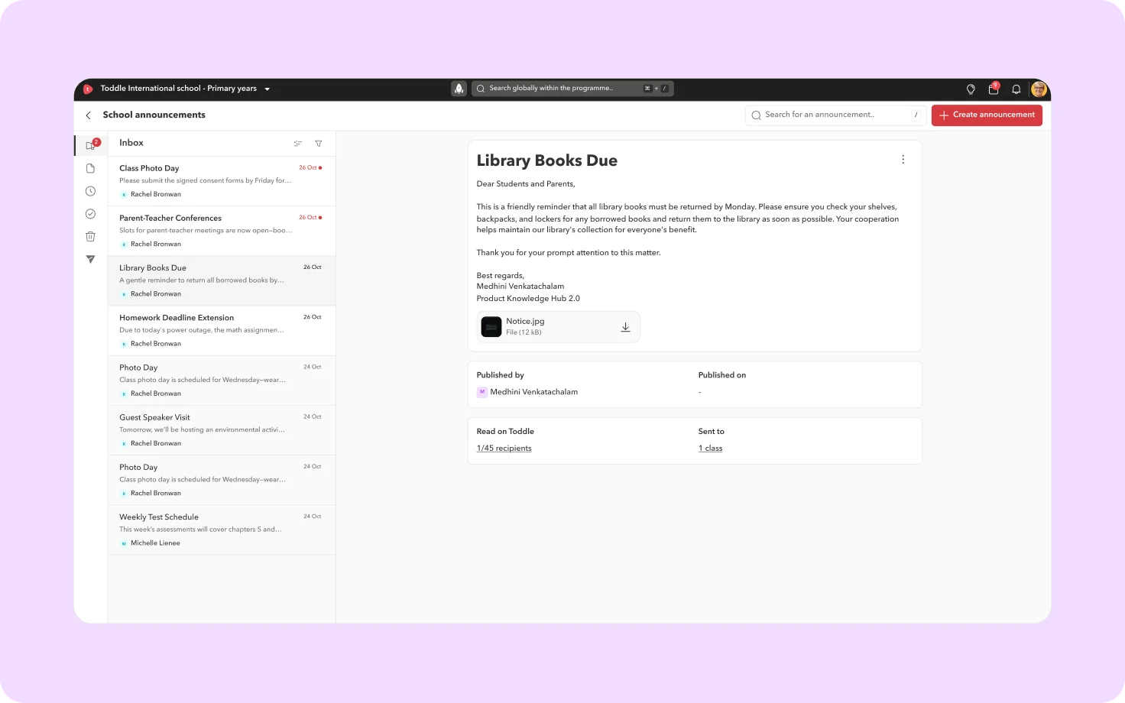Open the scheduled clock icon in the sidebar
Image resolution: width=1125 pixels, height=703 pixels.
pos(90,191)
